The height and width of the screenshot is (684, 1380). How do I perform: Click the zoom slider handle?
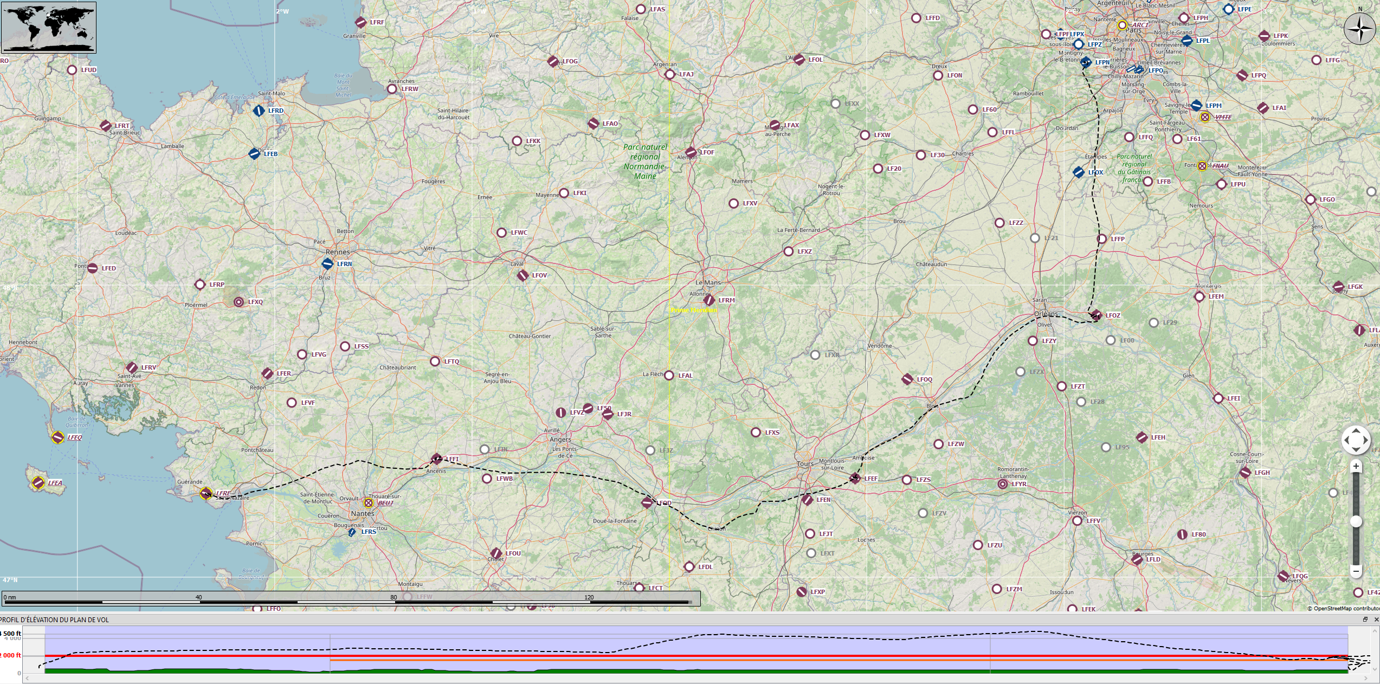point(1356,521)
